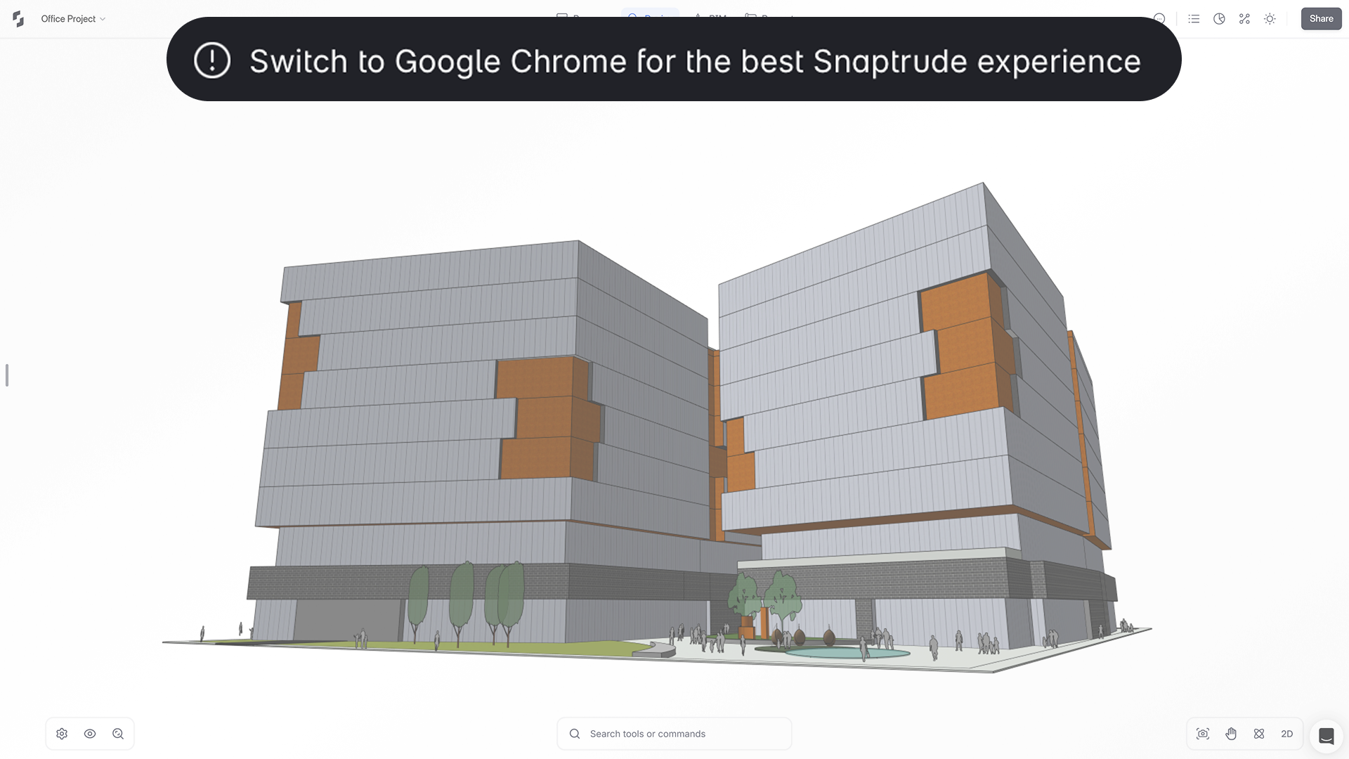The height and width of the screenshot is (759, 1349).
Task: Switch view to 2D mode
Action: click(x=1286, y=734)
